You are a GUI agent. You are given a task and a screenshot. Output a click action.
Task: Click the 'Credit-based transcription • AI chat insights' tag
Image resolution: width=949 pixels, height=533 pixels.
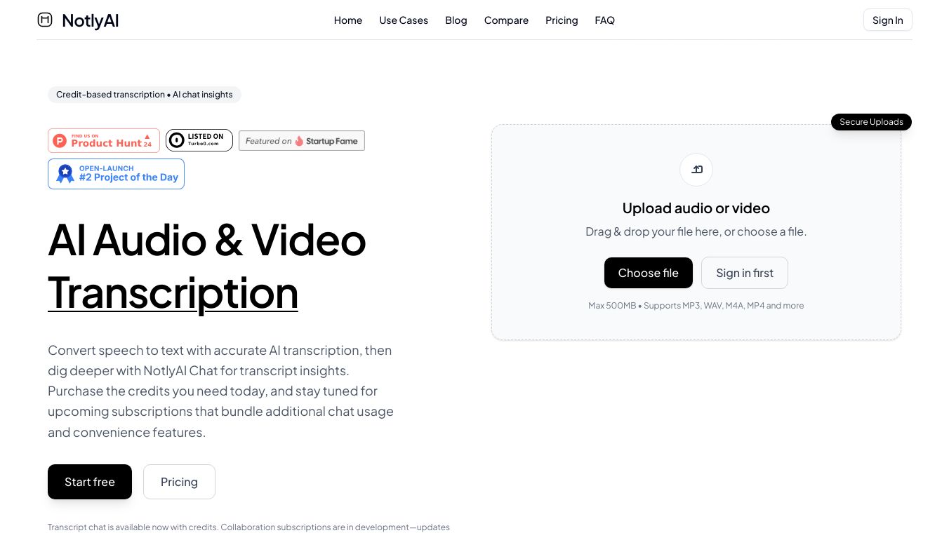pos(145,95)
